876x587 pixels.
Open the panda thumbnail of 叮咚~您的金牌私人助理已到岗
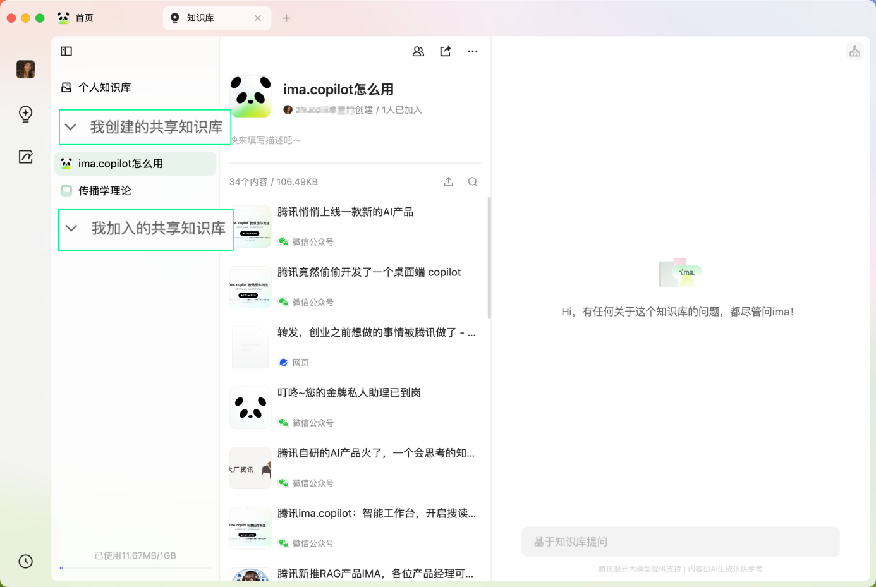pyautogui.click(x=250, y=408)
